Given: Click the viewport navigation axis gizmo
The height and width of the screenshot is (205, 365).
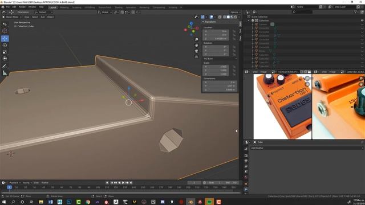Looking at the screenshot, I should tap(192, 28).
